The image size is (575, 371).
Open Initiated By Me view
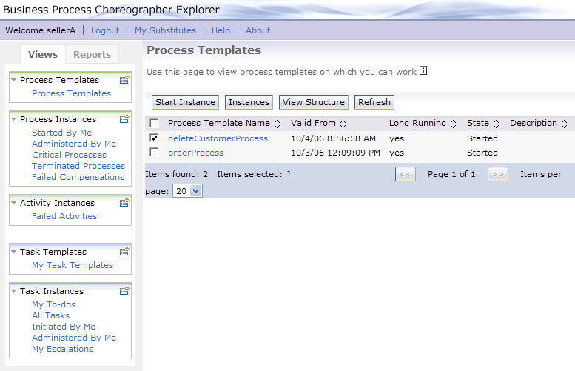pyautogui.click(x=64, y=327)
